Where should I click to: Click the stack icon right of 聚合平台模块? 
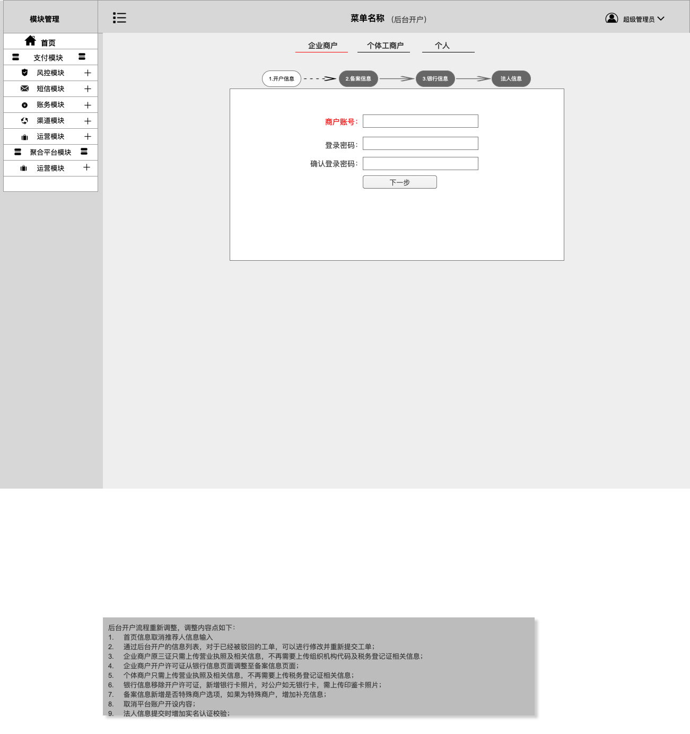[84, 152]
